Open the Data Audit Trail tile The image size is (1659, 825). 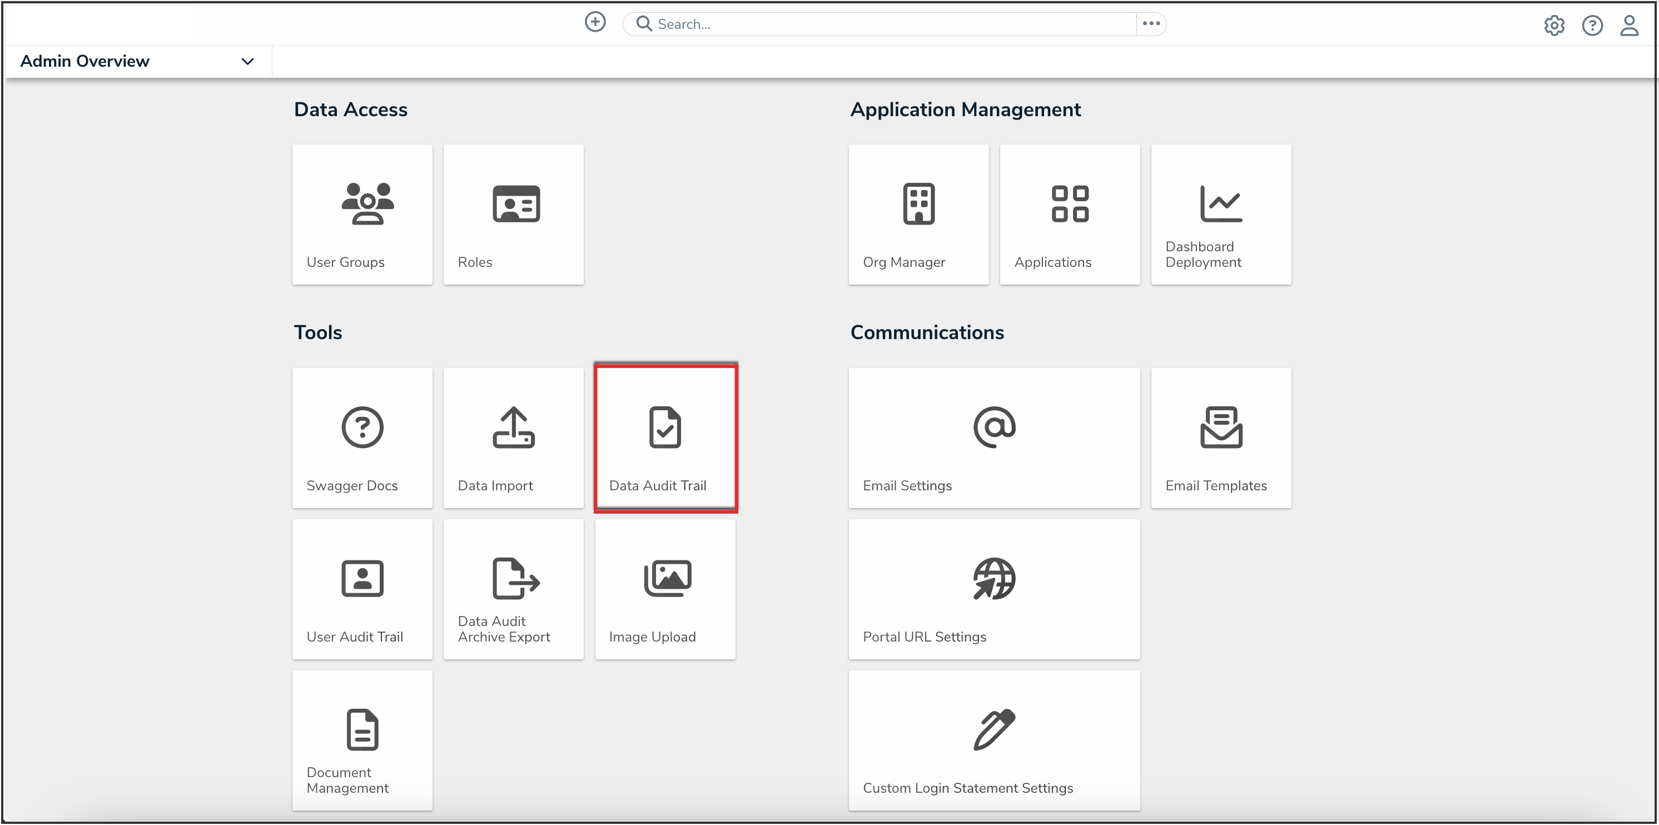665,438
